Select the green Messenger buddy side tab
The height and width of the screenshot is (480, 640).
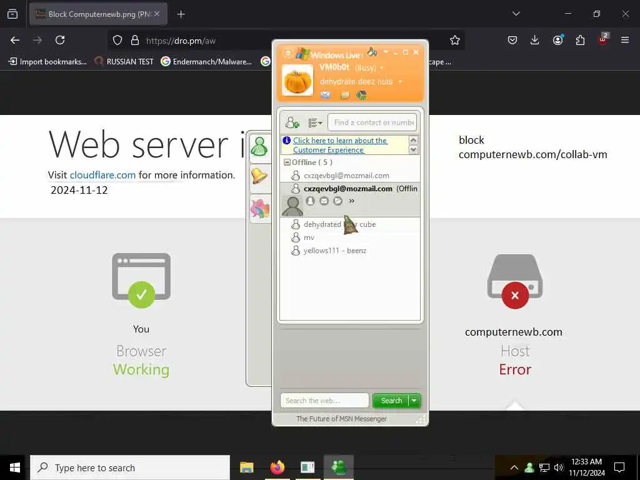pos(259,147)
